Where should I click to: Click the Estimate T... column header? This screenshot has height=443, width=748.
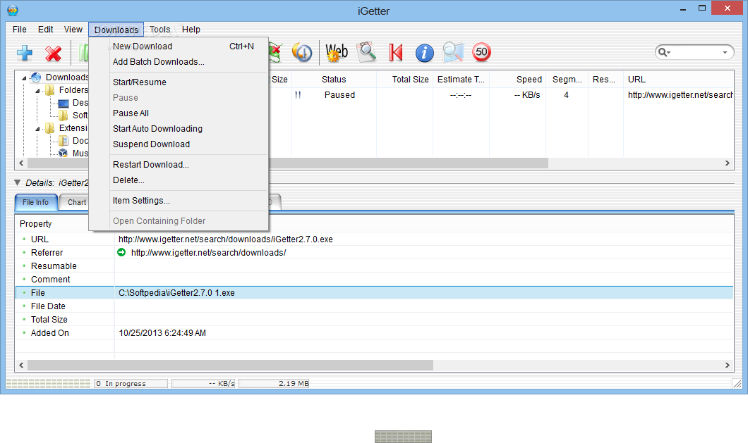click(x=461, y=80)
